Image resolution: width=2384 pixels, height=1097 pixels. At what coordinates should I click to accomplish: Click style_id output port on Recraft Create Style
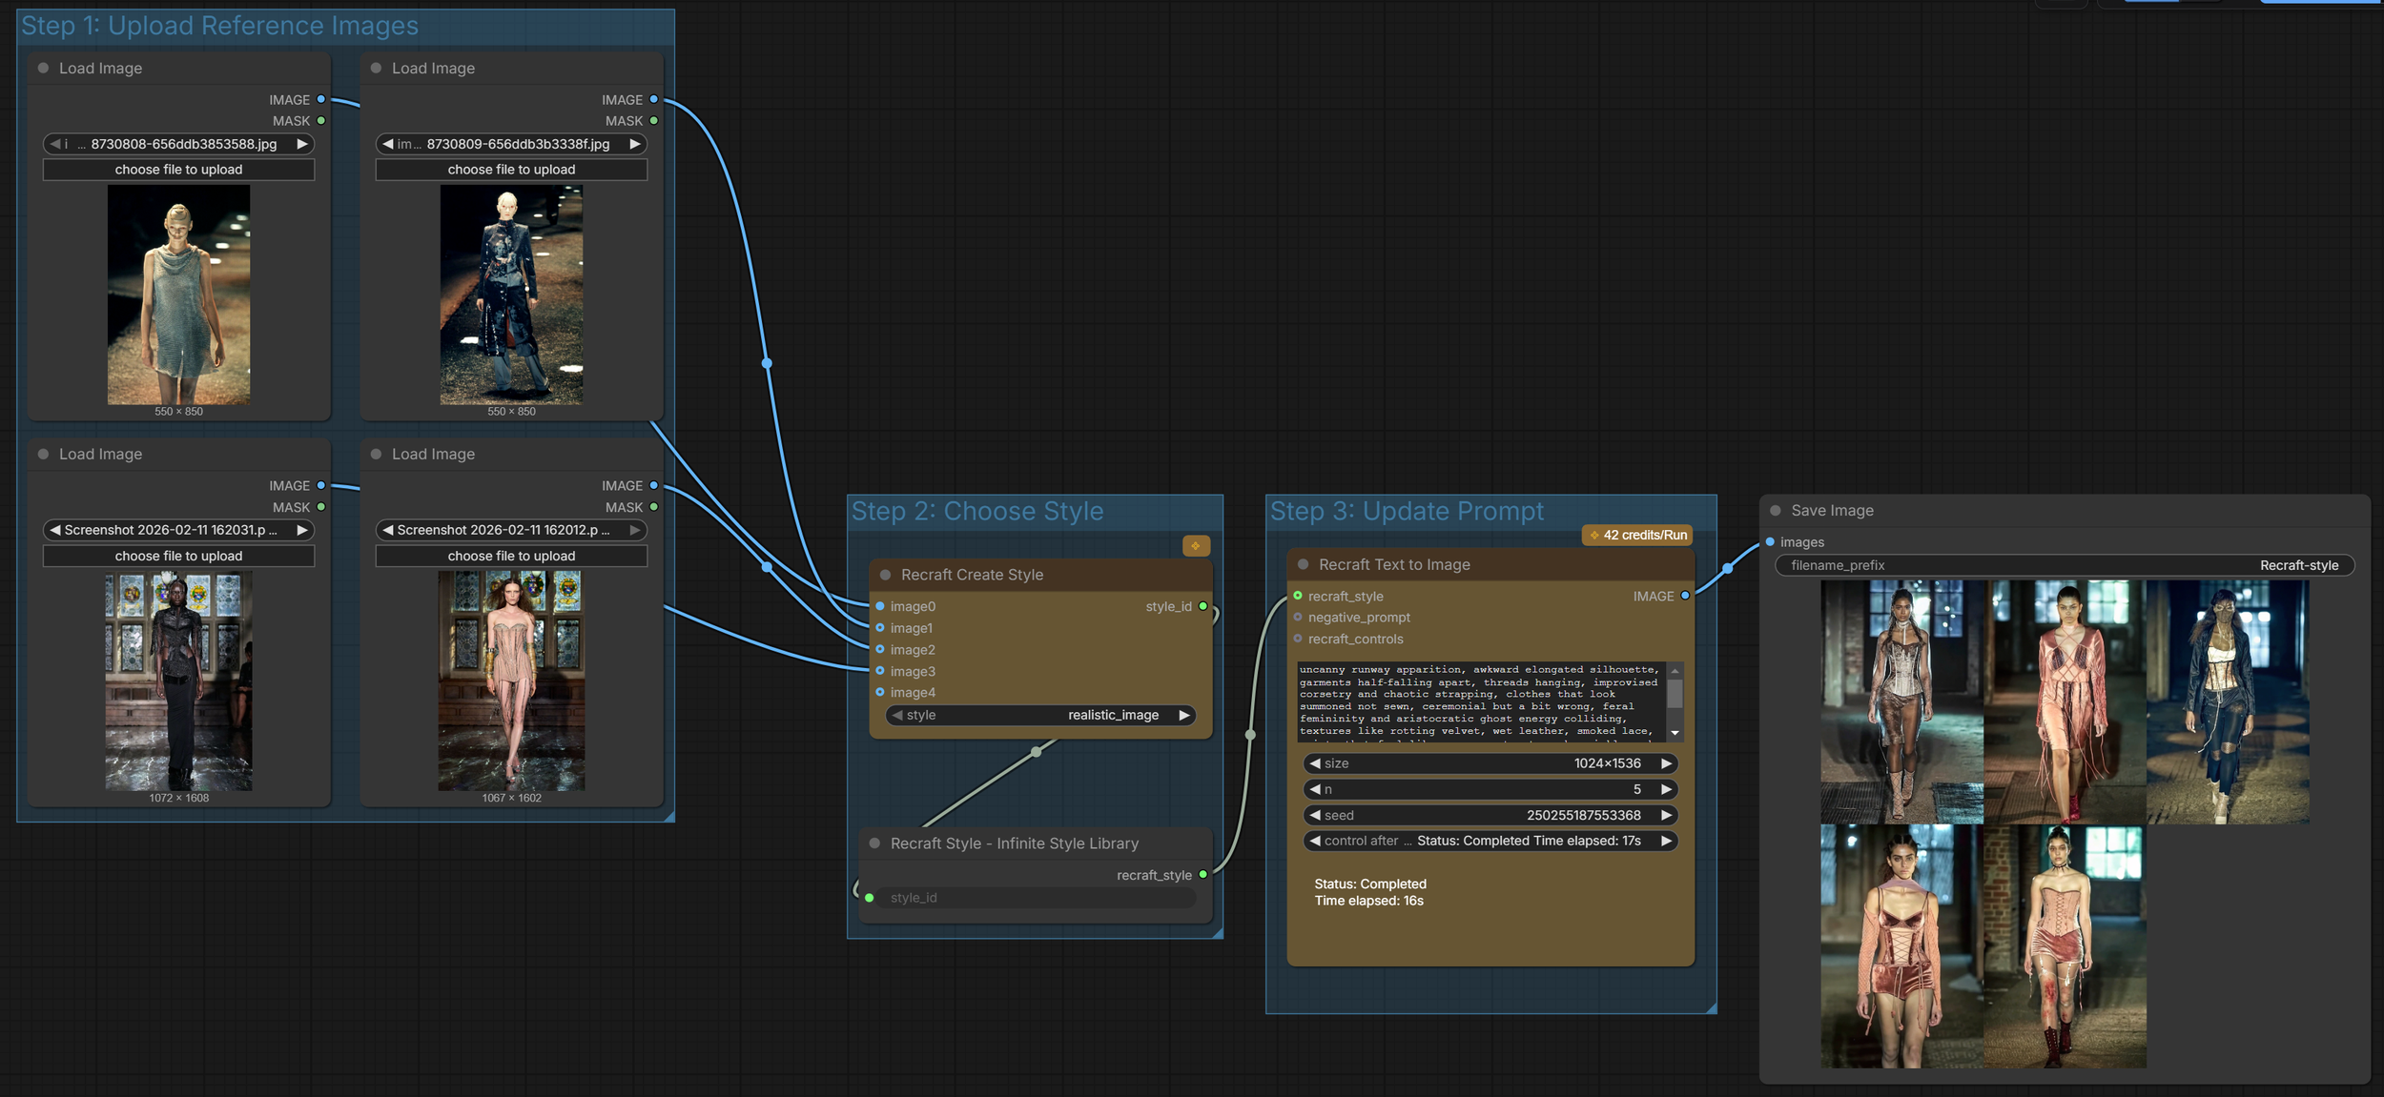point(1203,606)
